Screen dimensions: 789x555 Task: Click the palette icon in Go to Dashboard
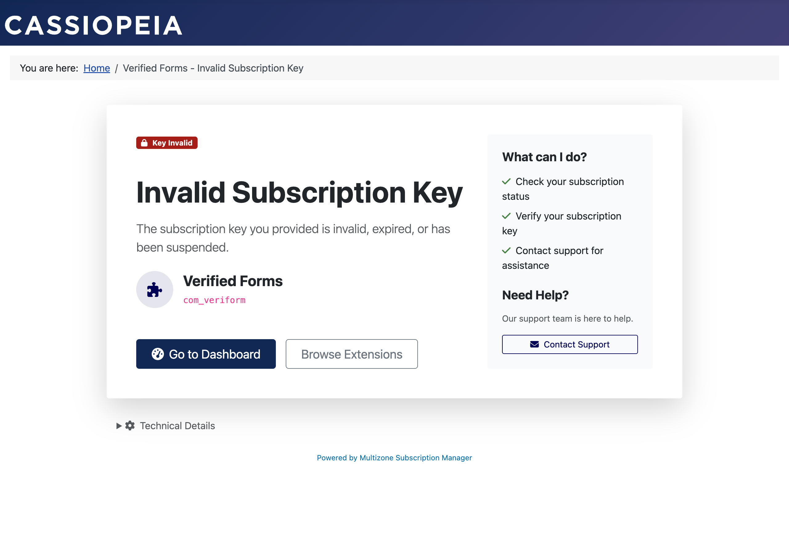point(158,354)
